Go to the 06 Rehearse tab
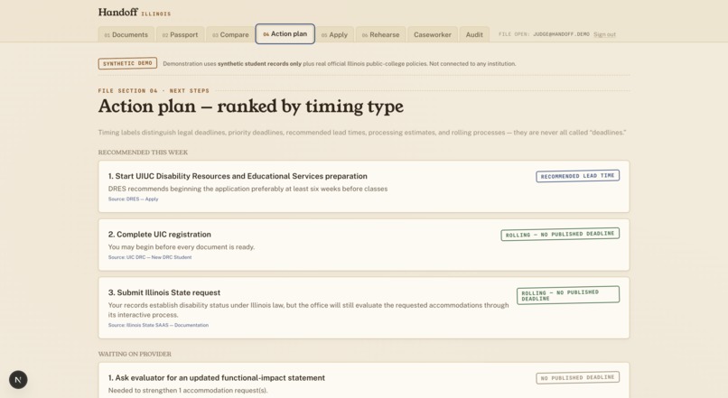The image size is (728, 398). click(x=381, y=35)
